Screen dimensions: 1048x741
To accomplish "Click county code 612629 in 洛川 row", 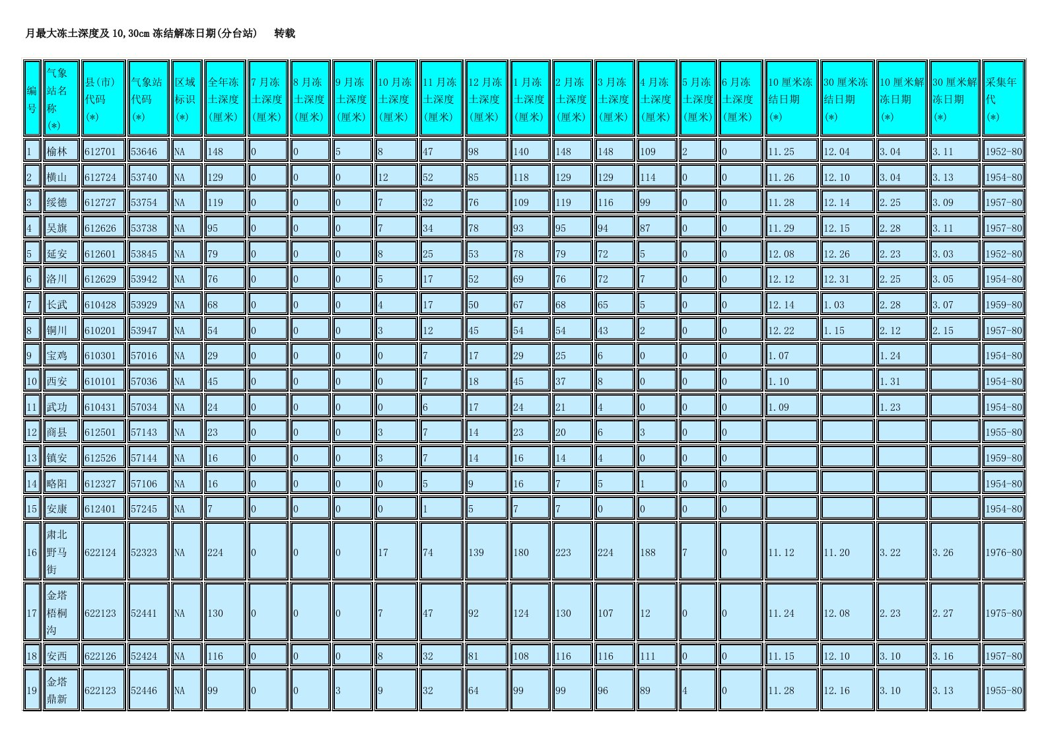I will 100,279.
